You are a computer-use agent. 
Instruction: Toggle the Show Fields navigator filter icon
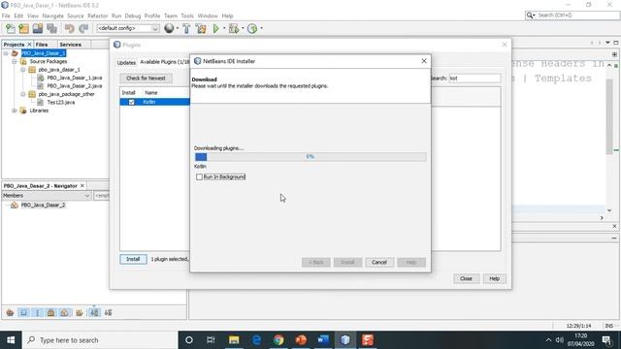[23, 312]
